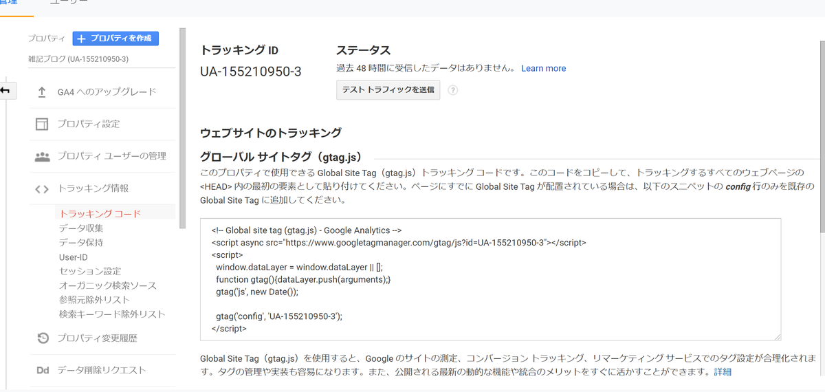Viewport: 825px width, 392px height.
Task: Open GA4 へのアップグレード
Action: (107, 92)
